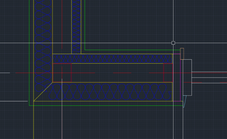The width and height of the screenshot is (227, 139).
Task: Select the cyan trapezoid shape at bottom right
Action: 184,101
